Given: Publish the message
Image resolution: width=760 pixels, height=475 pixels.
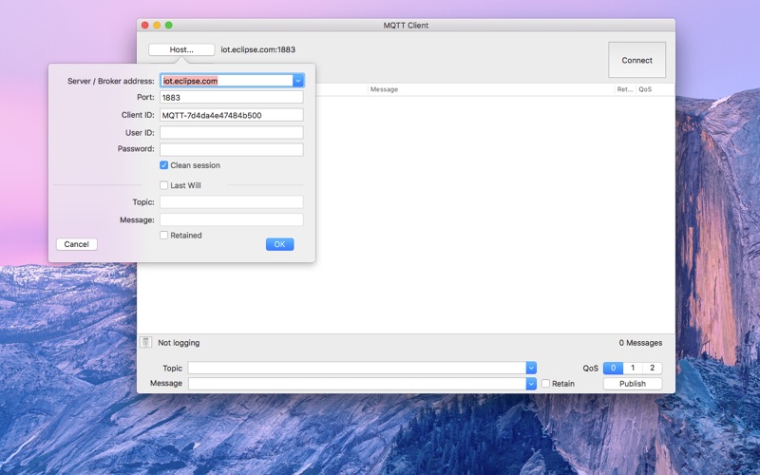Looking at the screenshot, I should point(633,384).
